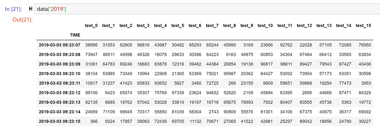Click cell value 87471 in test_14
Viewport: 380px width, 128px height.
click(345, 93)
